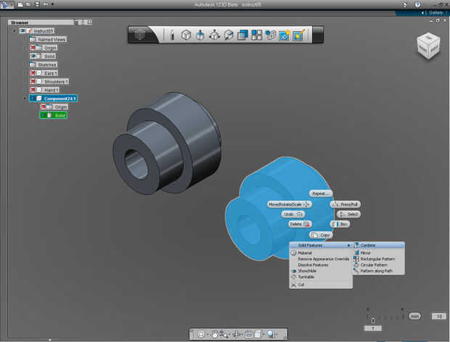Screen dimensions: 450x342
Task: Click the Undo arrow in title bar
Action: (x=46, y=4)
